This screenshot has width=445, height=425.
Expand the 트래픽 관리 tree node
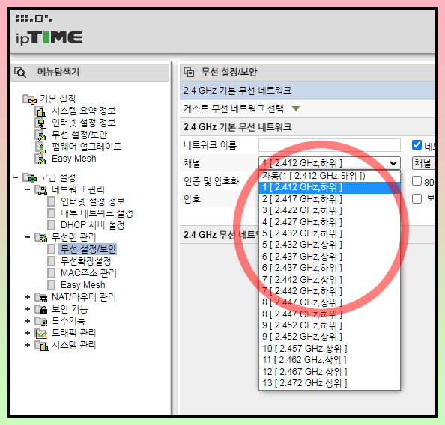click(28, 333)
